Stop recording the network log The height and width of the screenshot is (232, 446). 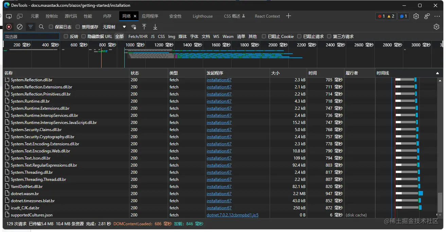tap(9, 27)
